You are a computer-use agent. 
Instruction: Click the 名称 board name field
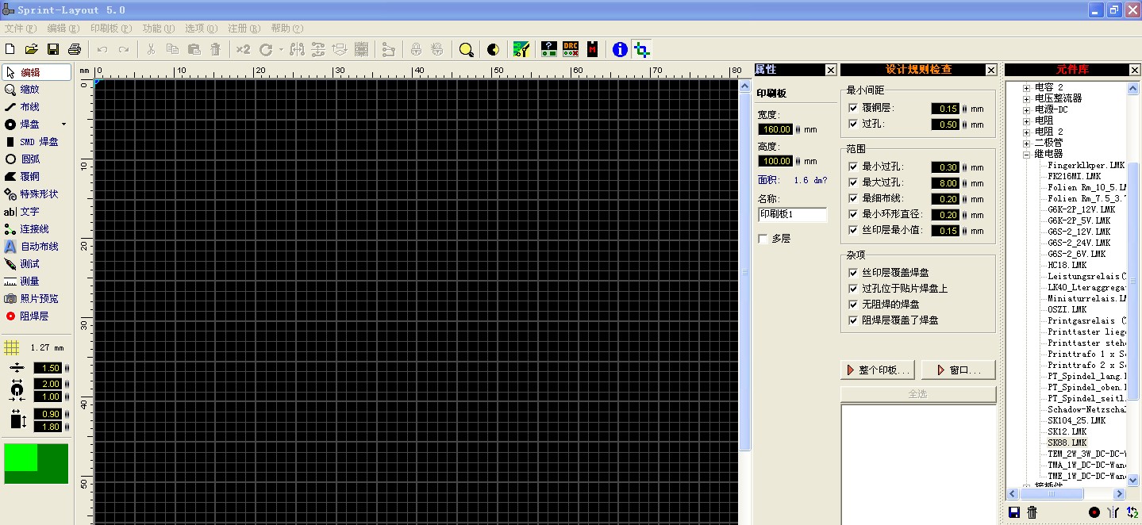(x=792, y=214)
